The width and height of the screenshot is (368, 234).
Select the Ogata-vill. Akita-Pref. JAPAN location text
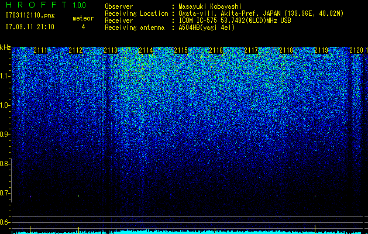pos(261,13)
